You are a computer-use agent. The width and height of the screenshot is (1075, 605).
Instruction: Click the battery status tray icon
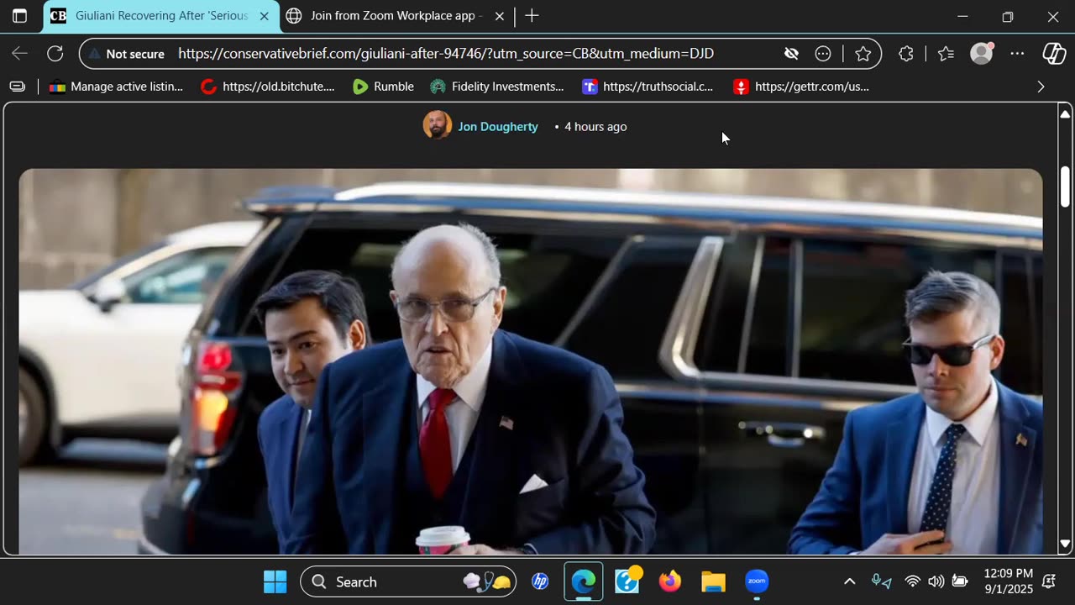[x=960, y=581]
